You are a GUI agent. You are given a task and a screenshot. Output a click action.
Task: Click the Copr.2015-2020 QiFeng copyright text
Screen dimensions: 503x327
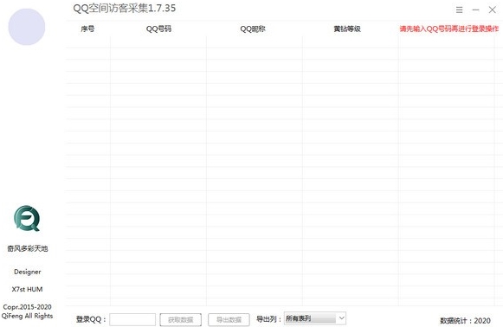pyautogui.click(x=27, y=311)
